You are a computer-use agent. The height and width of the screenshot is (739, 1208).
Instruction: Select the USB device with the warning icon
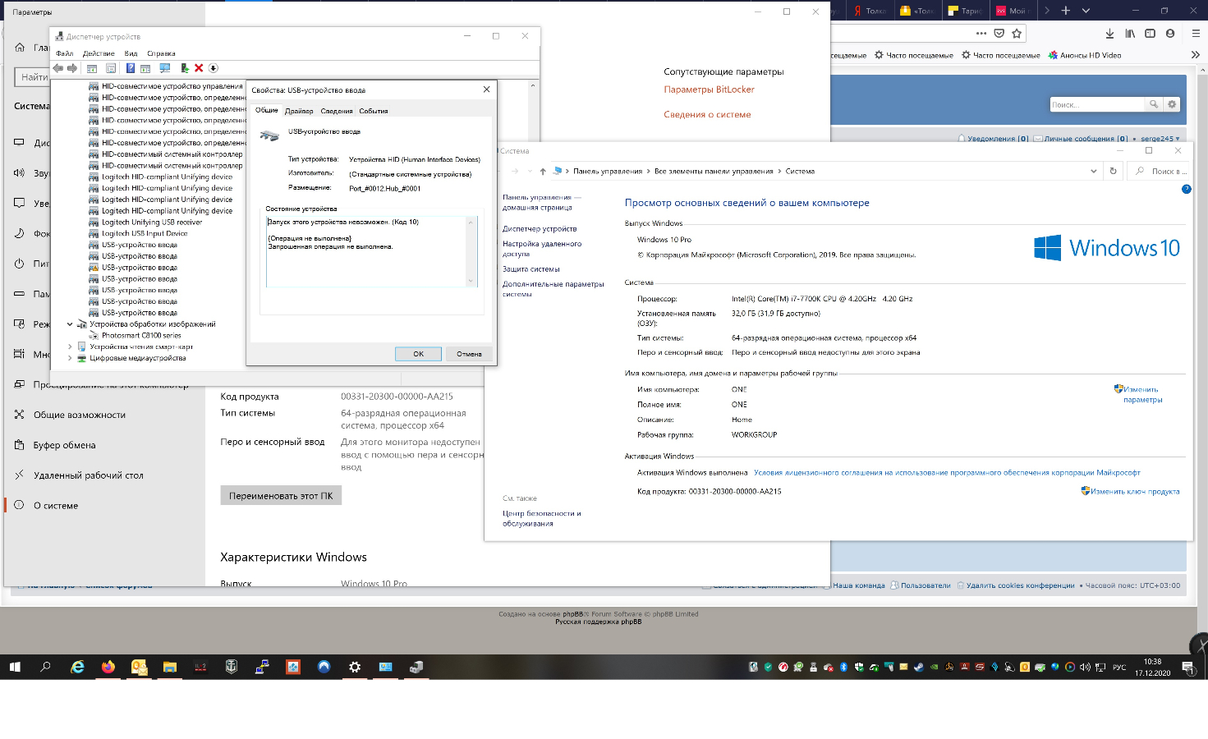tap(132, 268)
